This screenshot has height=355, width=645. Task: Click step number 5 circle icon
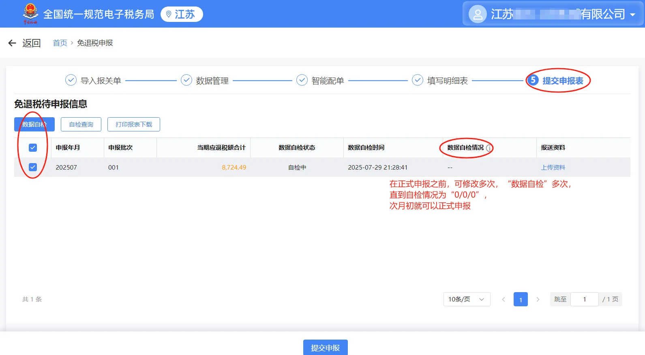[x=533, y=80]
